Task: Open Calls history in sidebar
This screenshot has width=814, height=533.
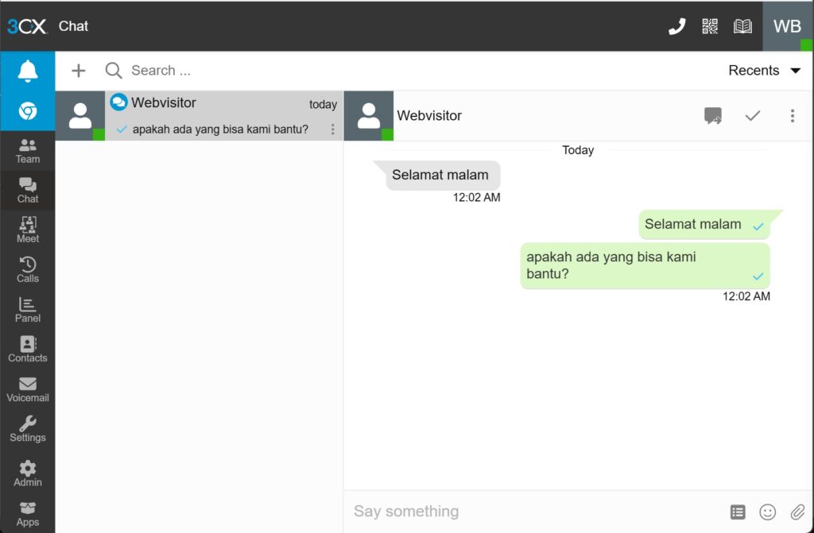Action: [28, 270]
